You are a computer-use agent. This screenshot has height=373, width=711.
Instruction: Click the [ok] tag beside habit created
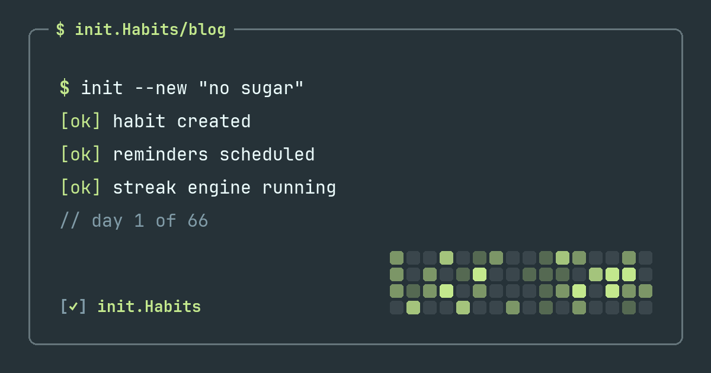click(x=81, y=121)
